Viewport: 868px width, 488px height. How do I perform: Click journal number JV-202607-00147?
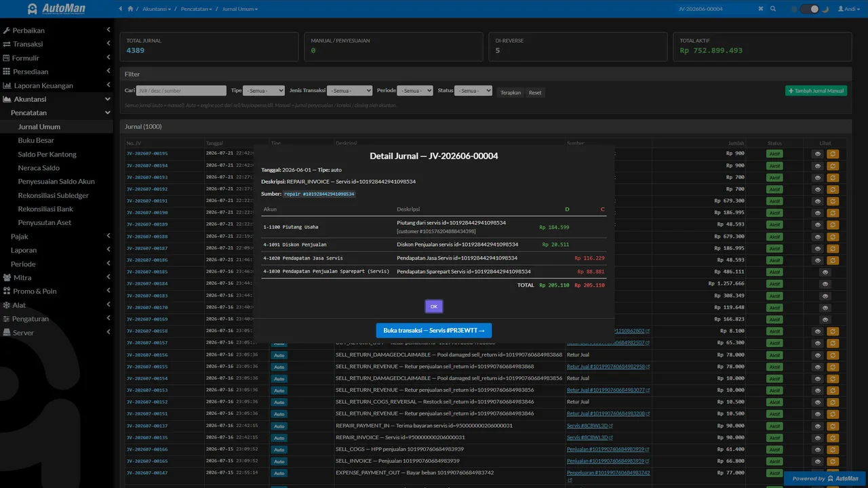tap(147, 472)
